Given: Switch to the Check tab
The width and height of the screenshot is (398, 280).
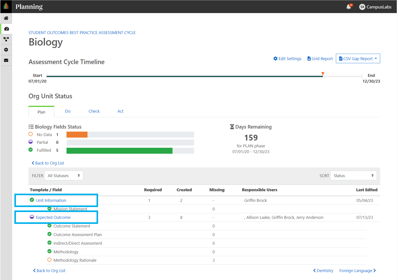Looking at the screenshot, I should coord(94,111).
